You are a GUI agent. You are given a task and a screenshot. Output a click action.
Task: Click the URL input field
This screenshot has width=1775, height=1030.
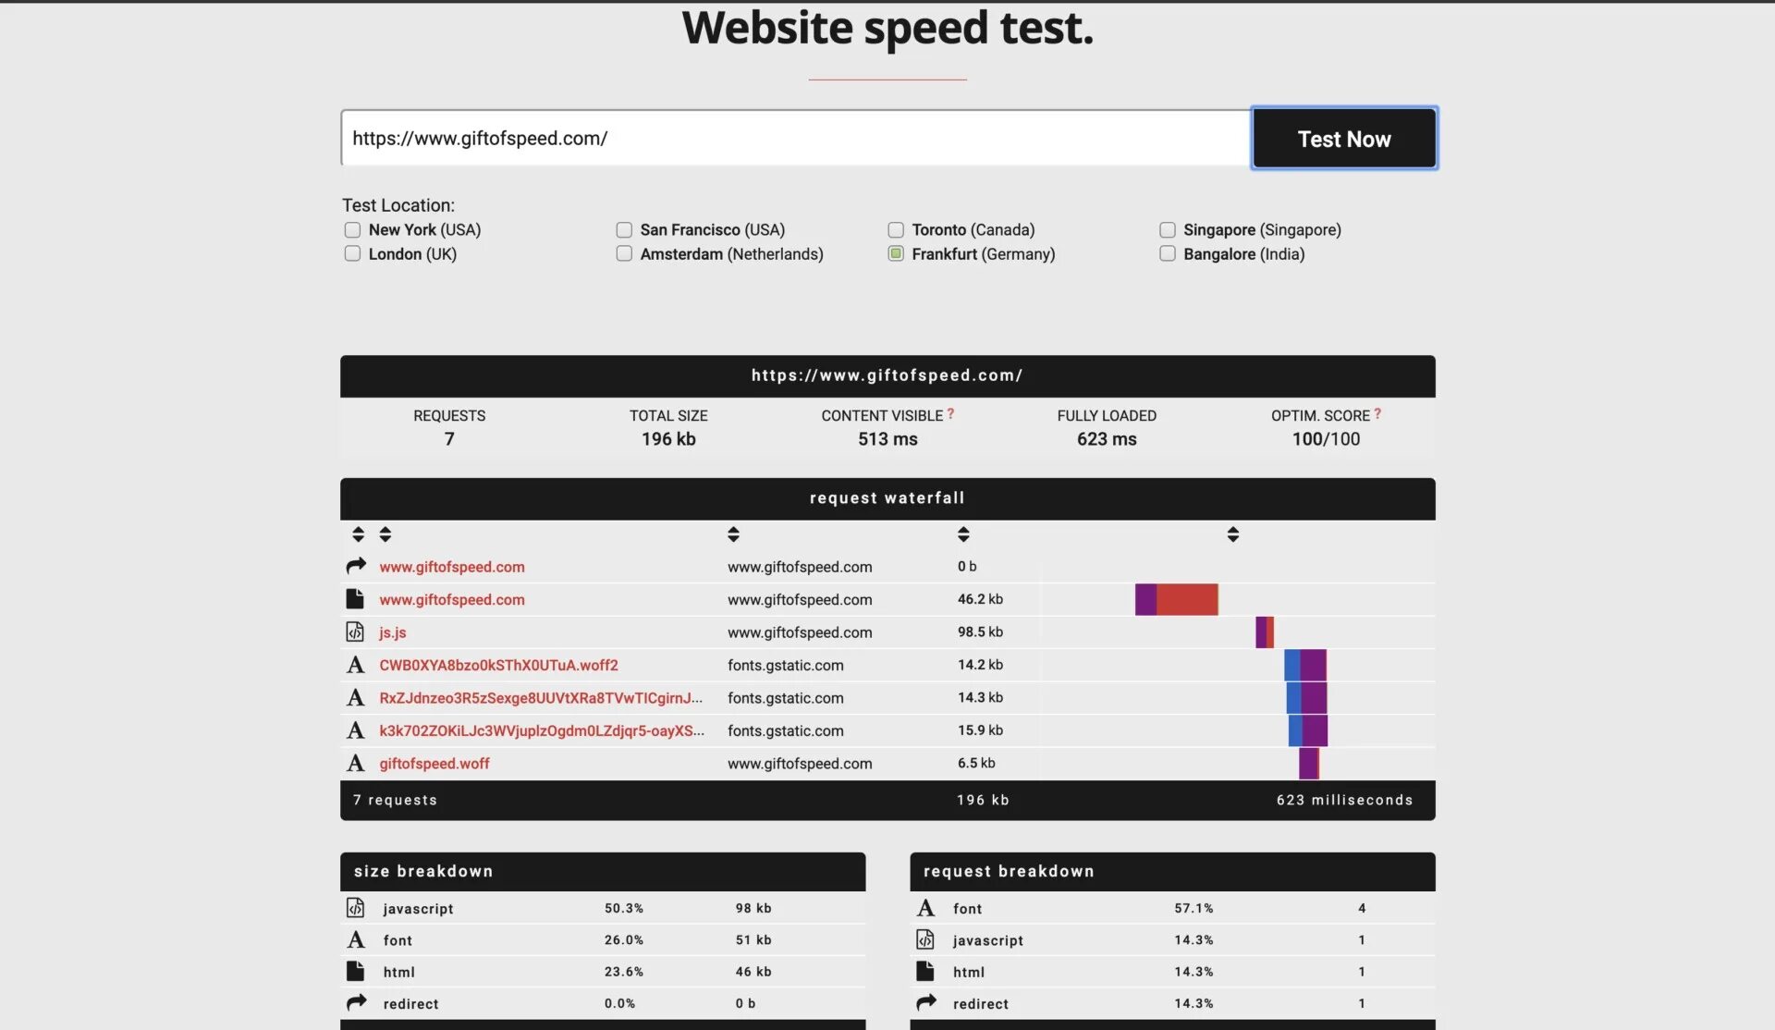796,139
